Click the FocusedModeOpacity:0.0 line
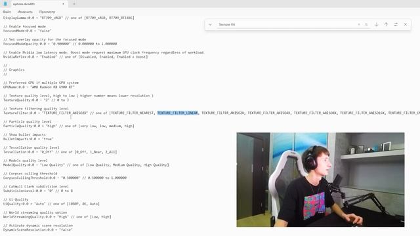Image resolution: width=420 pixels, height=236 pixels. pyautogui.click(x=60, y=44)
